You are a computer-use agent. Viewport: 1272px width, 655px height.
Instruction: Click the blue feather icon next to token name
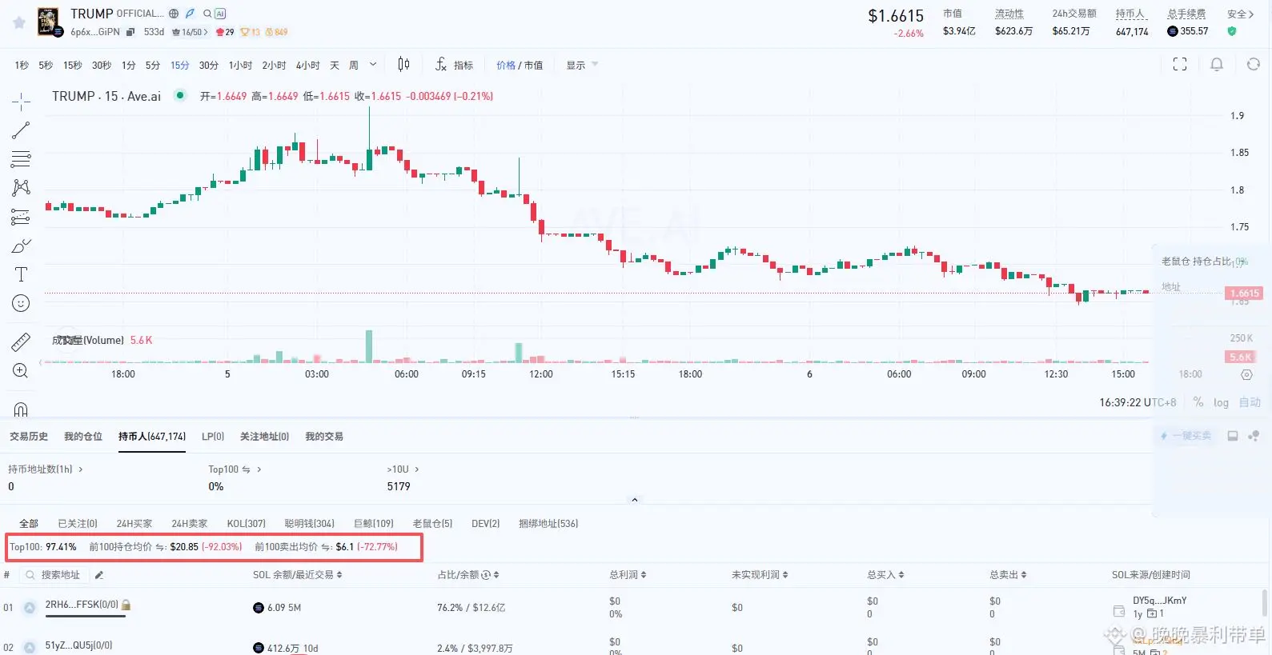(x=190, y=14)
